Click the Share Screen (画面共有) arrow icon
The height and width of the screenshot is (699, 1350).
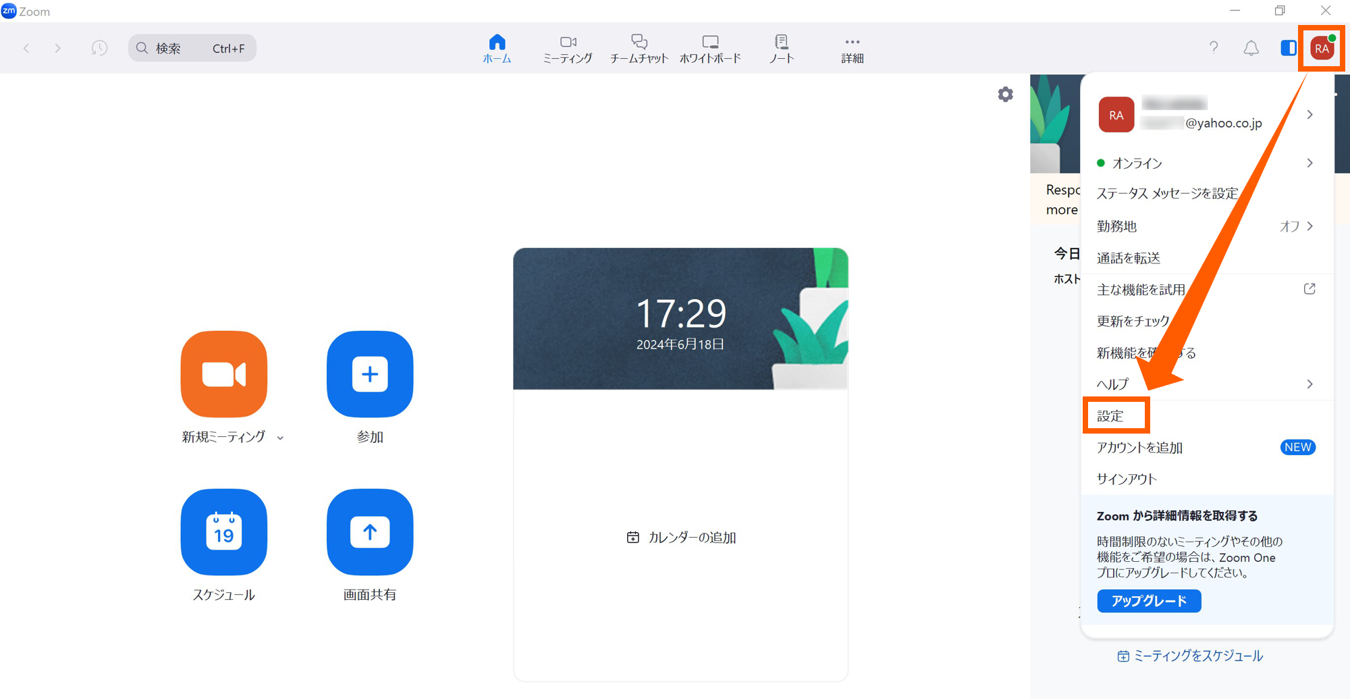pyautogui.click(x=369, y=532)
